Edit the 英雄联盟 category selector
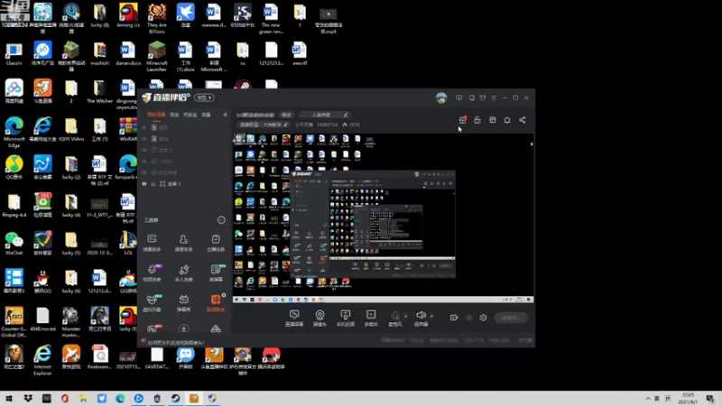 (264, 125)
